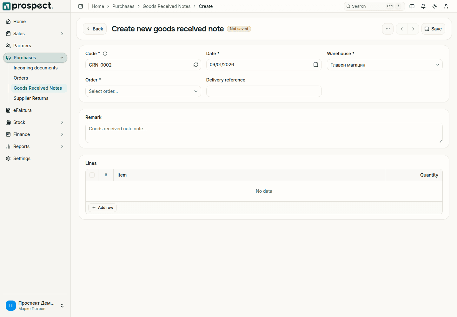
Task: Open the notifications bell
Action: [423, 6]
